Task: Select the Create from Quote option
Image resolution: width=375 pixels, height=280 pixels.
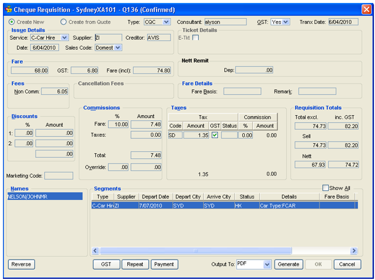Action: pyautogui.click(x=64, y=22)
